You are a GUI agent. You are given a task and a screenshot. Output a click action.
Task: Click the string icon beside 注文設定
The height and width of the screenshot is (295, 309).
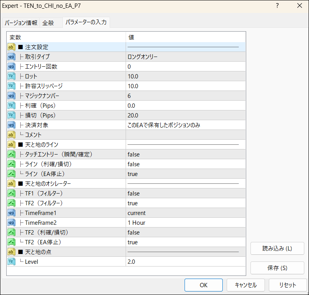(x=11, y=47)
